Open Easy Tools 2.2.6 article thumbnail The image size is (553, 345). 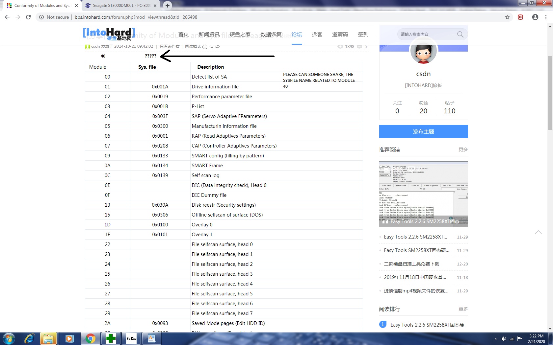tap(423, 194)
